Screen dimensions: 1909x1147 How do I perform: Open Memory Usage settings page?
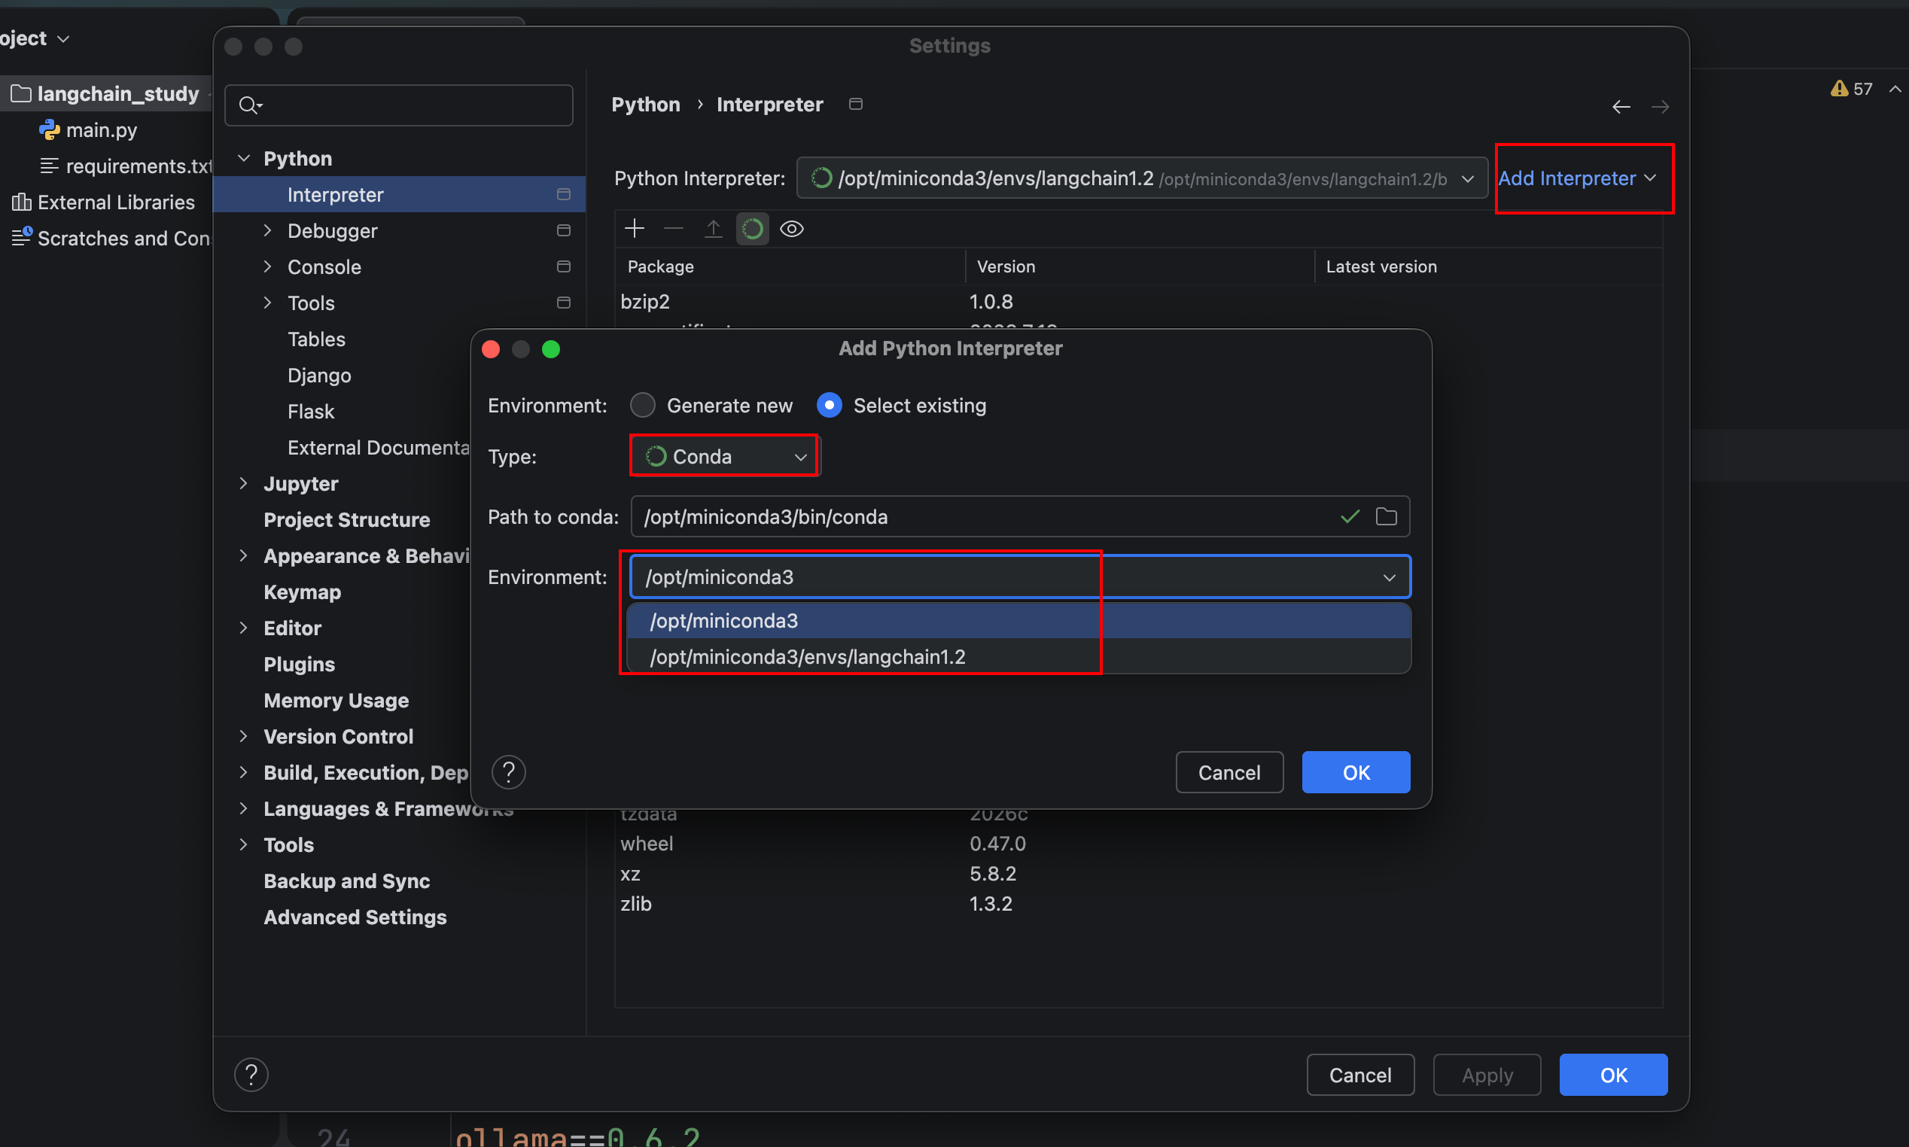click(336, 701)
